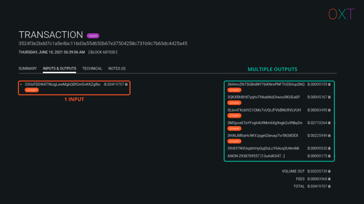
Task: Open input address 33UoFDDWAT96zgLewMgk...
Action: click(x=62, y=85)
